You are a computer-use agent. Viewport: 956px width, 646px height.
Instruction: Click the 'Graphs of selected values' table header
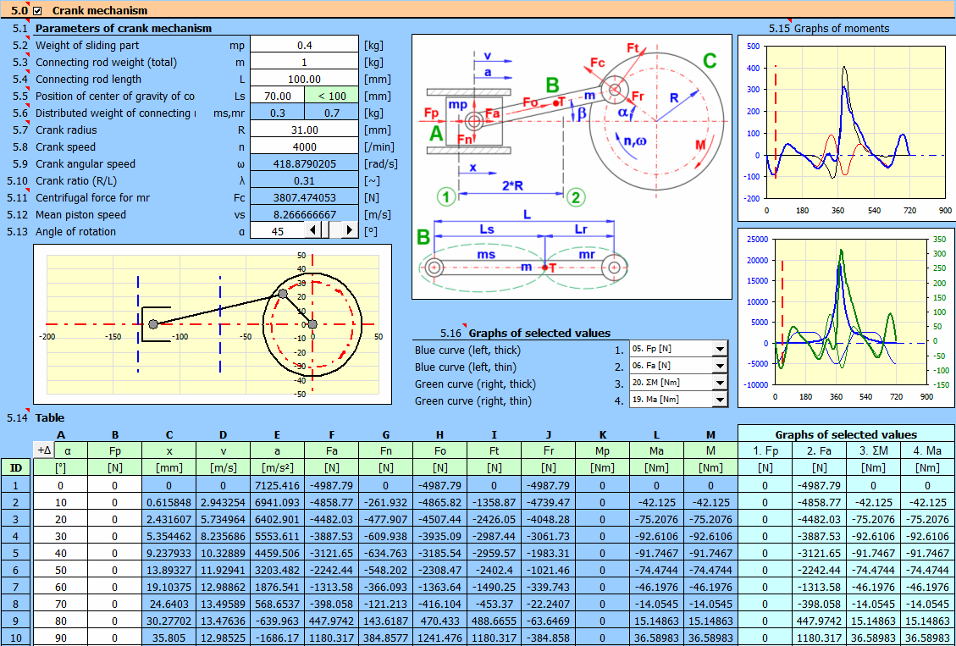pyautogui.click(x=846, y=434)
